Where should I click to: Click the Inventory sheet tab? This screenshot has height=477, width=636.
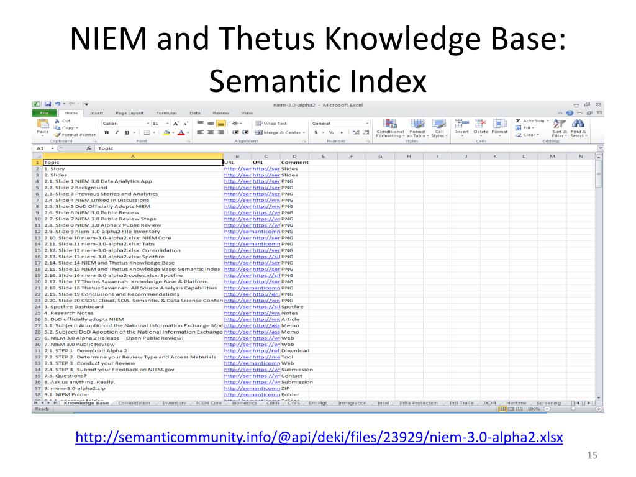tap(174, 403)
